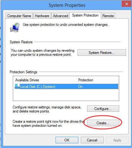
Task: Click the Protection column header
Action: pos(86,80)
